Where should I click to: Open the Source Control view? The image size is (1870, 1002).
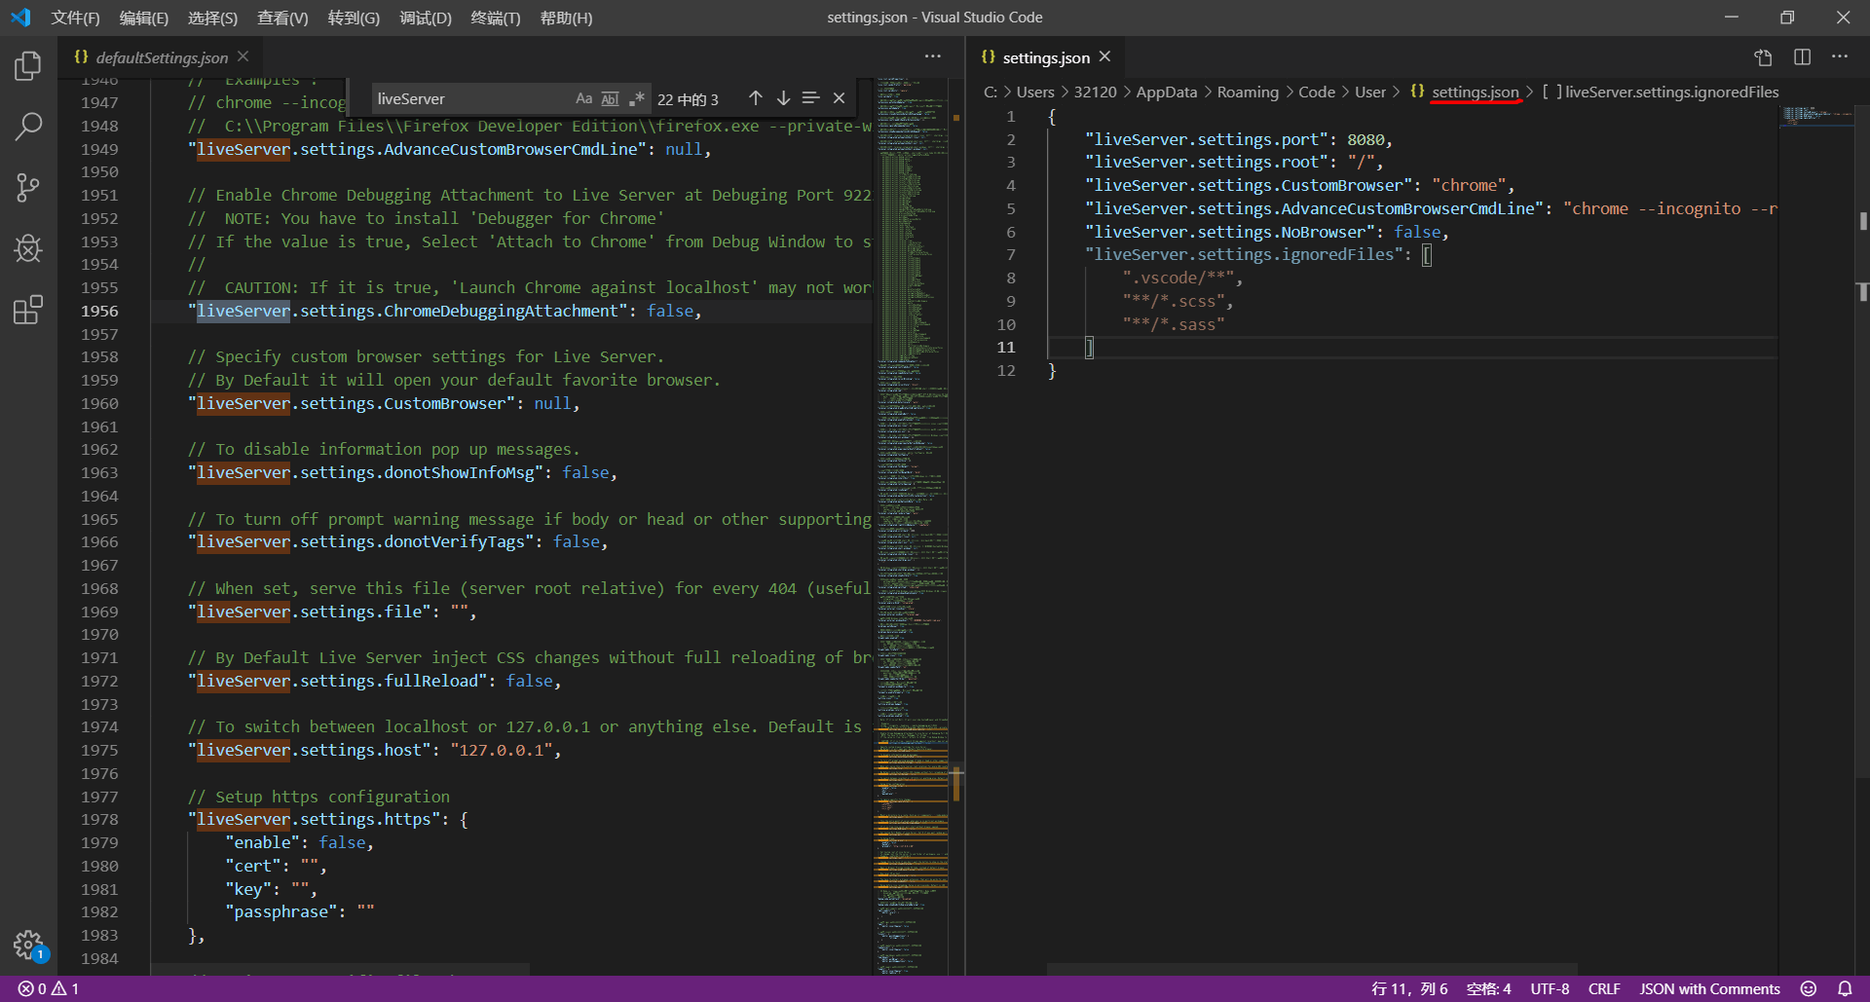(28, 187)
